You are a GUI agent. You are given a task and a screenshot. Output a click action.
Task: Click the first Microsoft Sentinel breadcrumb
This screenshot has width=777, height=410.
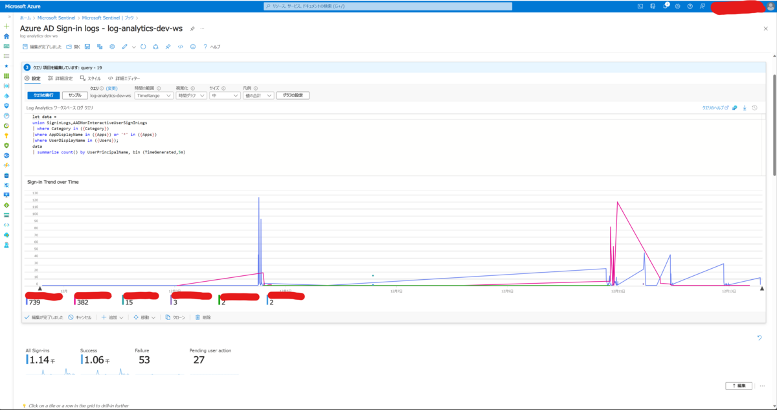coord(55,17)
